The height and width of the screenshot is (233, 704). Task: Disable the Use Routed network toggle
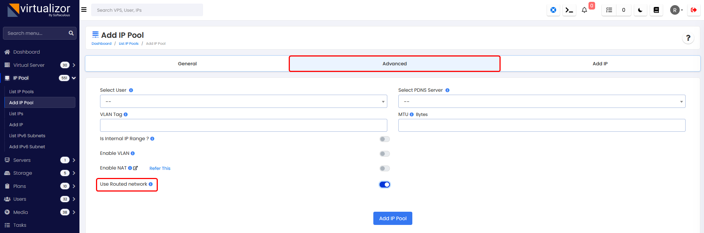point(384,185)
